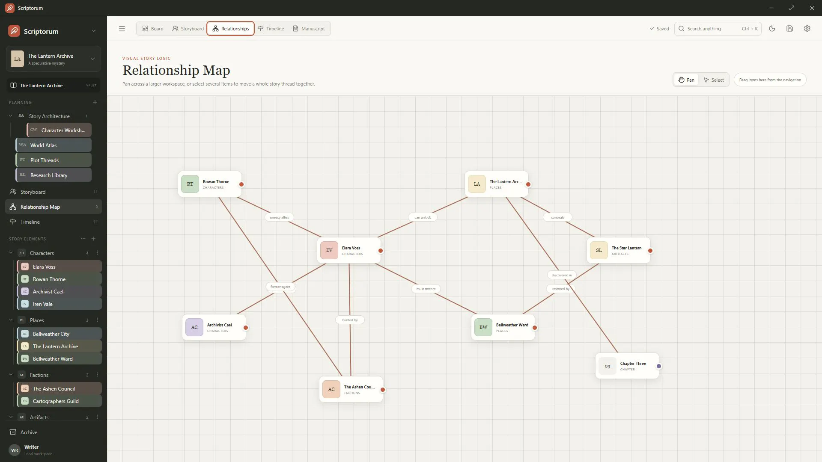Switch to dark mode moon icon
Screen dimensions: 822x462
pos(772,29)
